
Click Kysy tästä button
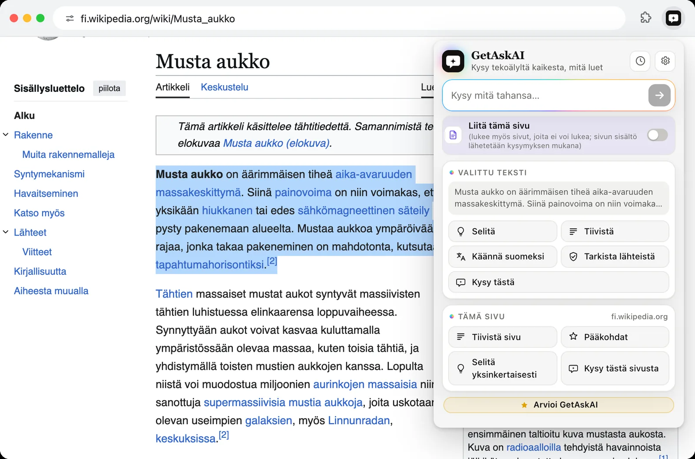(x=559, y=282)
